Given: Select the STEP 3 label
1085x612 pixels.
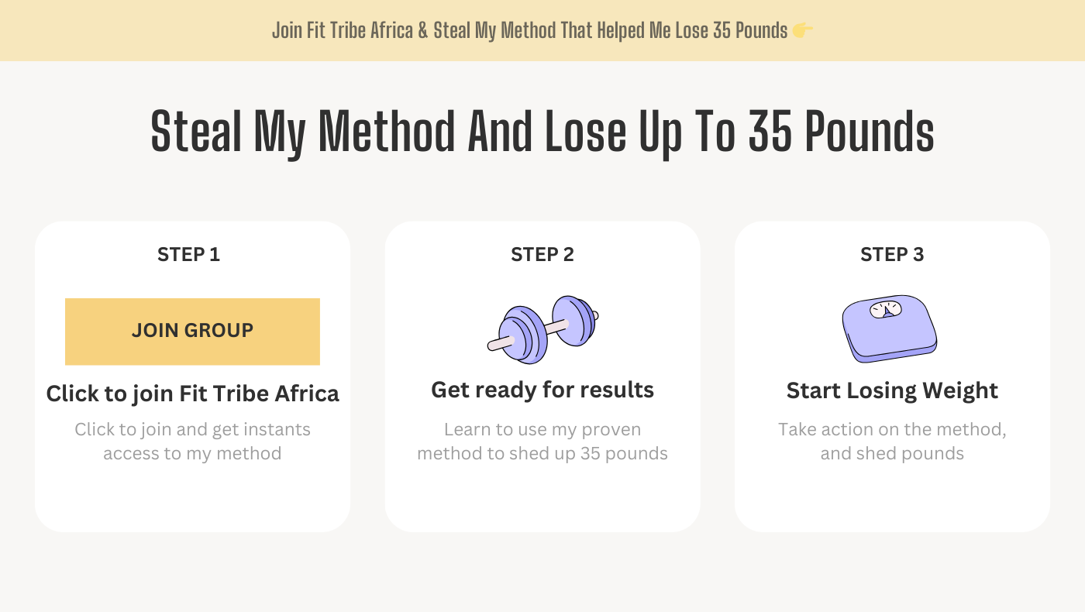Looking at the screenshot, I should tap(892, 255).
